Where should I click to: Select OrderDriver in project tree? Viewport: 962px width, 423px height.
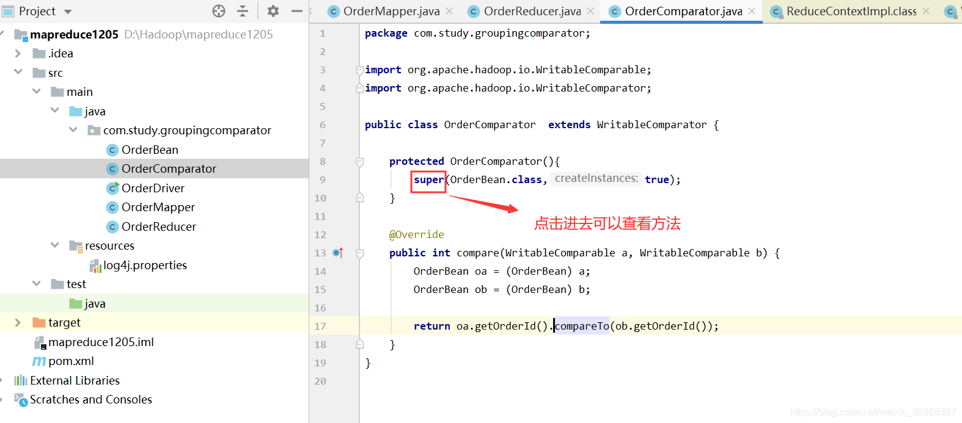(154, 188)
